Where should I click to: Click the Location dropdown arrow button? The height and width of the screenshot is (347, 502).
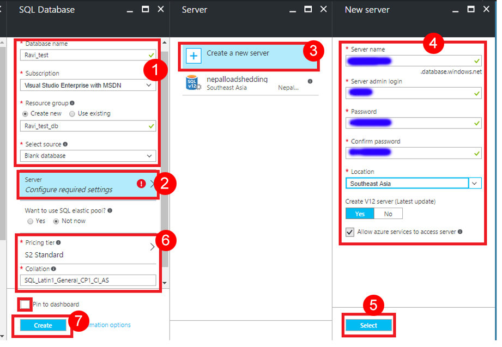(475, 184)
